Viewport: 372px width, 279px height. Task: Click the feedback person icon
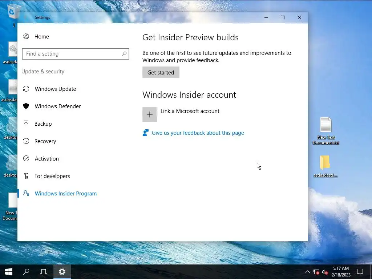[146, 133]
